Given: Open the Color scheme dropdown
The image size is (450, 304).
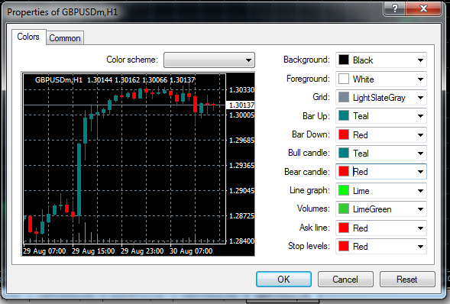Looking at the screenshot, I should [x=209, y=60].
